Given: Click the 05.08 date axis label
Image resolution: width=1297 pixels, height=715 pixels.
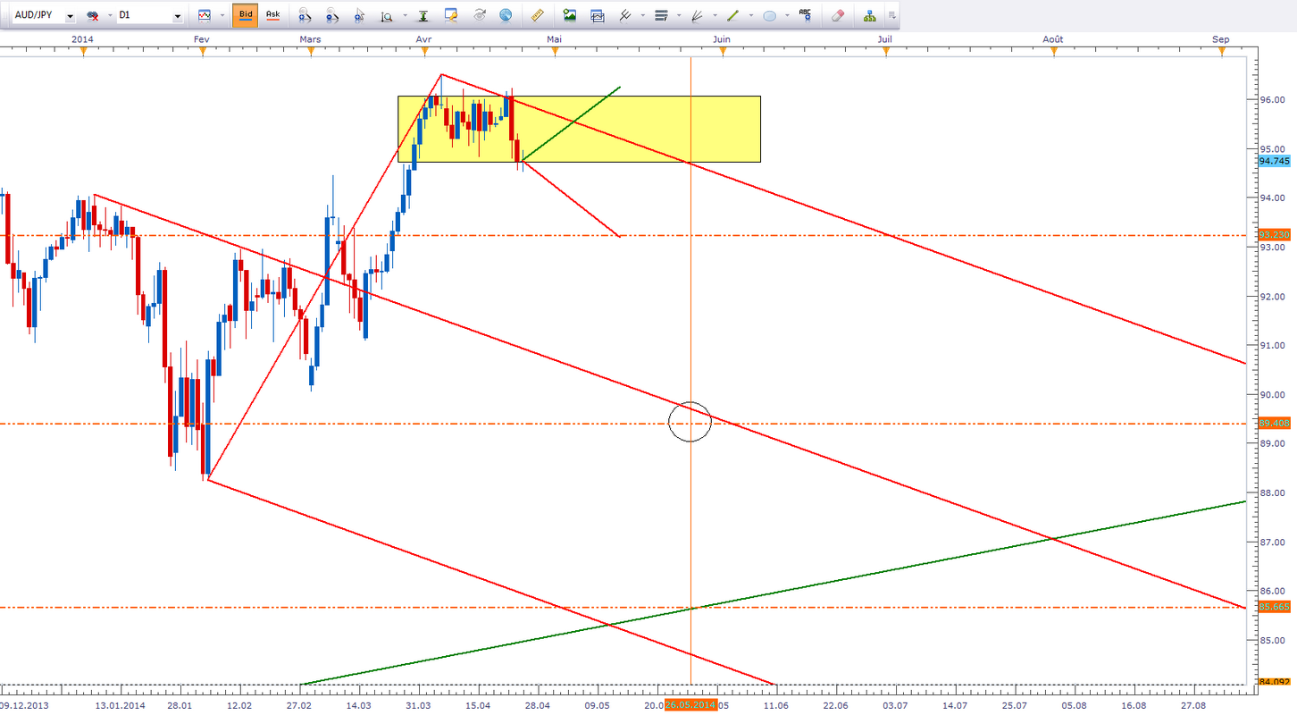Looking at the screenshot, I should click(1074, 705).
